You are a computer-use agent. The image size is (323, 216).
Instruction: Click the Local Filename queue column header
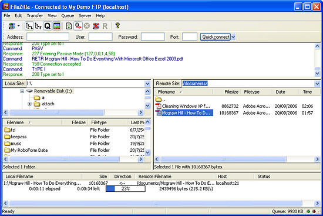click(x=42, y=177)
